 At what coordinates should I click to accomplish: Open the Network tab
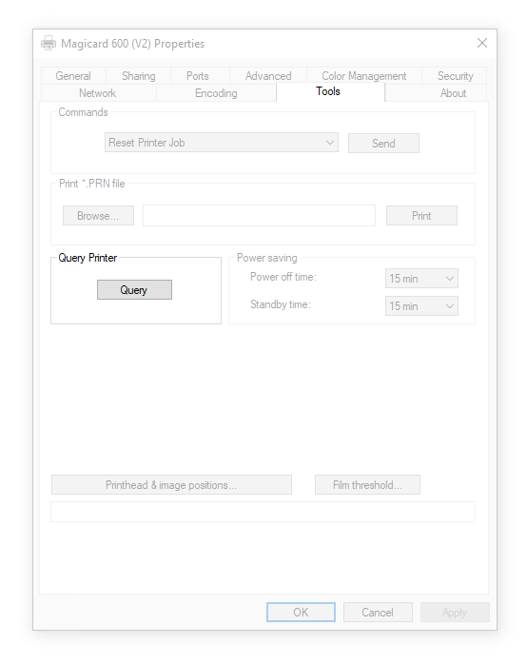98,93
